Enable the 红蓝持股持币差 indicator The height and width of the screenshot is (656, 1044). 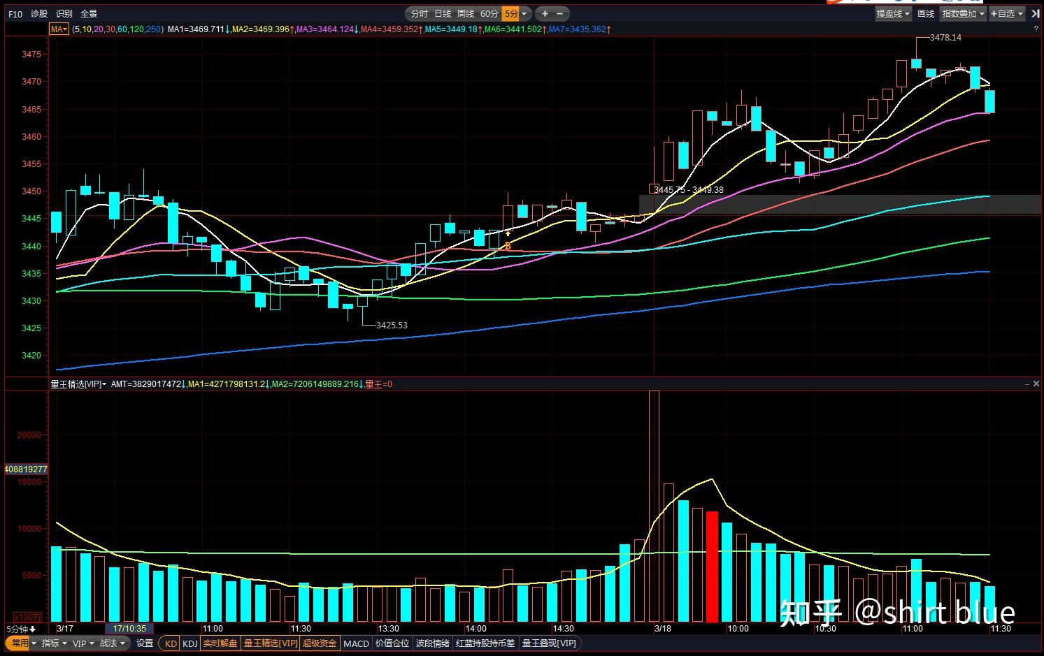(x=485, y=643)
